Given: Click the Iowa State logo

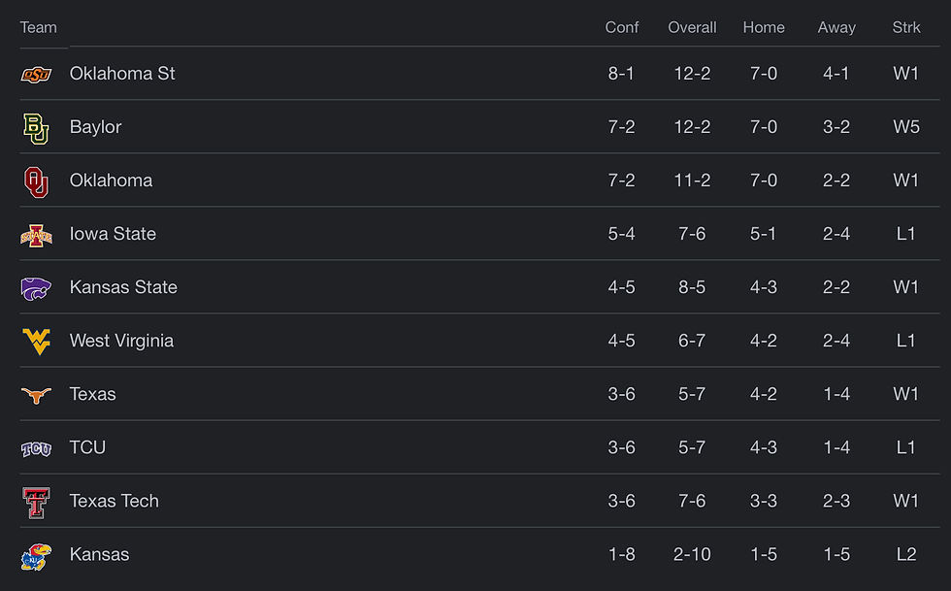Looking at the screenshot, I should 37,236.
